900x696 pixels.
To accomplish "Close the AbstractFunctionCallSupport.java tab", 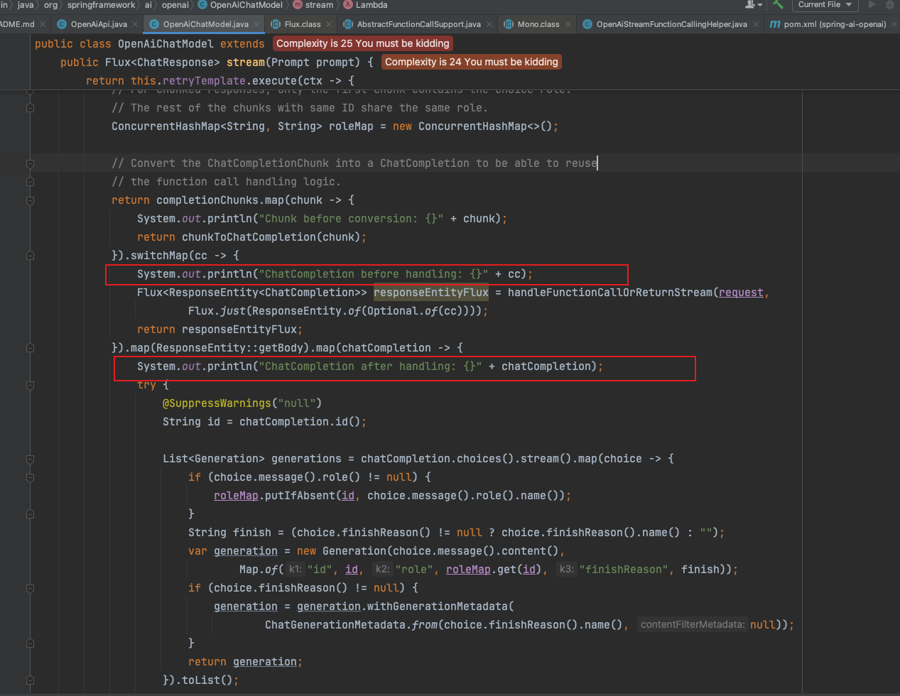I will click(x=489, y=24).
